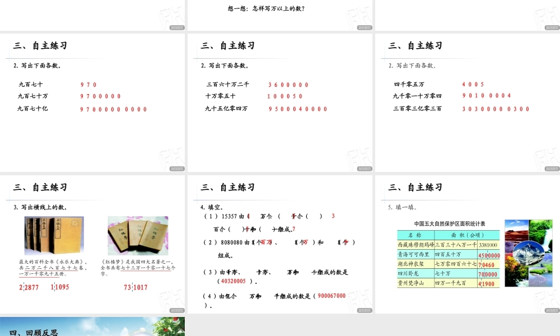Click the red answer 2|2877
560x336 pixels.
click(x=29, y=287)
